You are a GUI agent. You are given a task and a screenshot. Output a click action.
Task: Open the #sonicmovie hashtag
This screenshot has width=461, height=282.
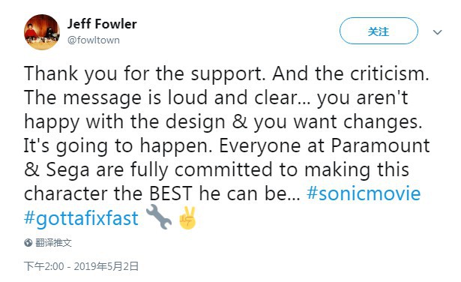[364, 193]
